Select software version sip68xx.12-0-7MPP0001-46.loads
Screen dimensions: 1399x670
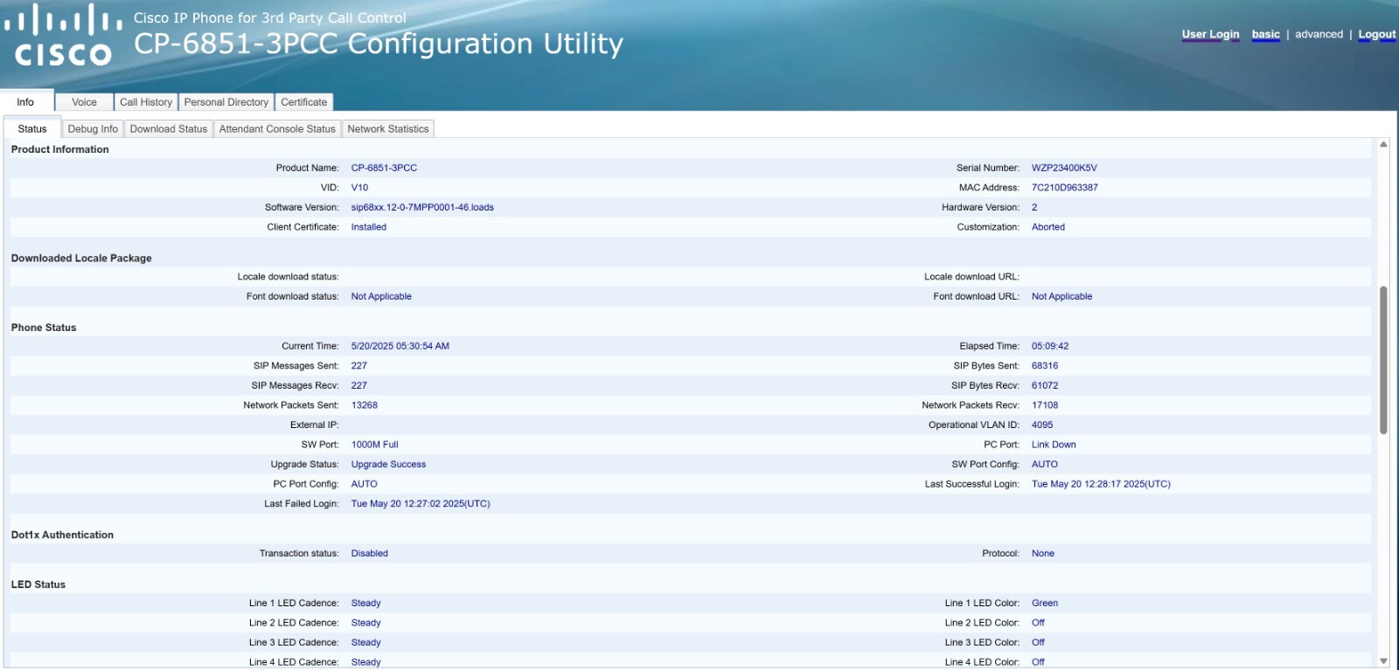(x=422, y=208)
